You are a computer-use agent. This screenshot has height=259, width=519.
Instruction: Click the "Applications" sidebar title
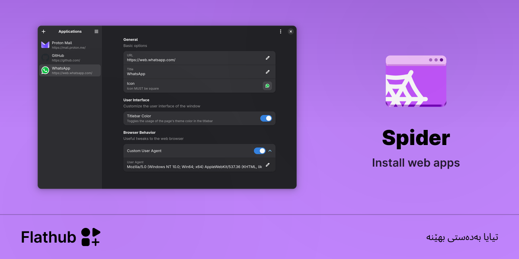point(70,32)
